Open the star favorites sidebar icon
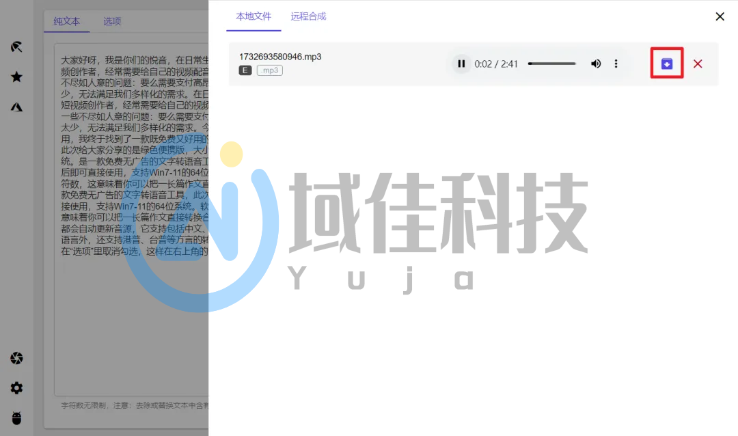Viewport: 738px width, 436px height. [x=16, y=77]
